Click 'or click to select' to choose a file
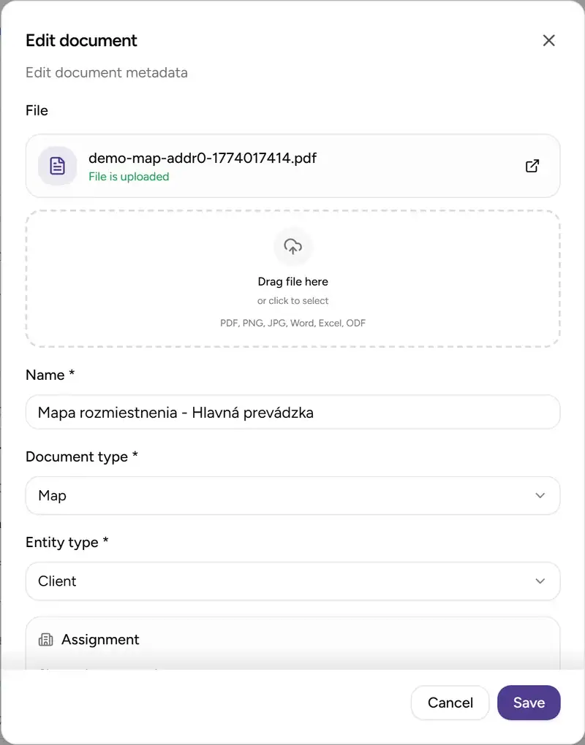Viewport: 585px width, 745px height. coord(292,300)
